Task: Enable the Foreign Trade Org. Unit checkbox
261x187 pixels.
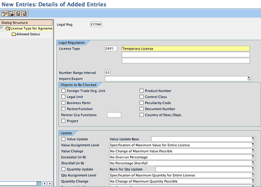Action: (x=64, y=91)
